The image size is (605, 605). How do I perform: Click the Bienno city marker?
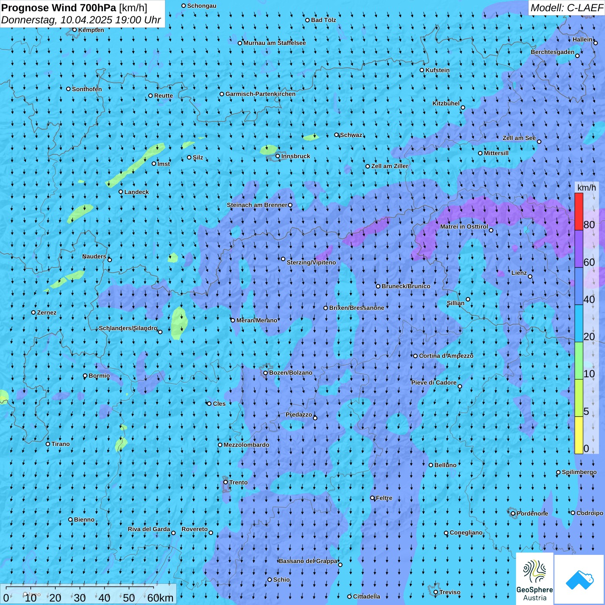[x=70, y=520]
